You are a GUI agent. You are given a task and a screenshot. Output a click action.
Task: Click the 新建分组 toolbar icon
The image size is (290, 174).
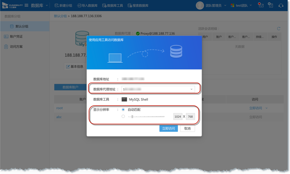pyautogui.click(x=57, y=6)
